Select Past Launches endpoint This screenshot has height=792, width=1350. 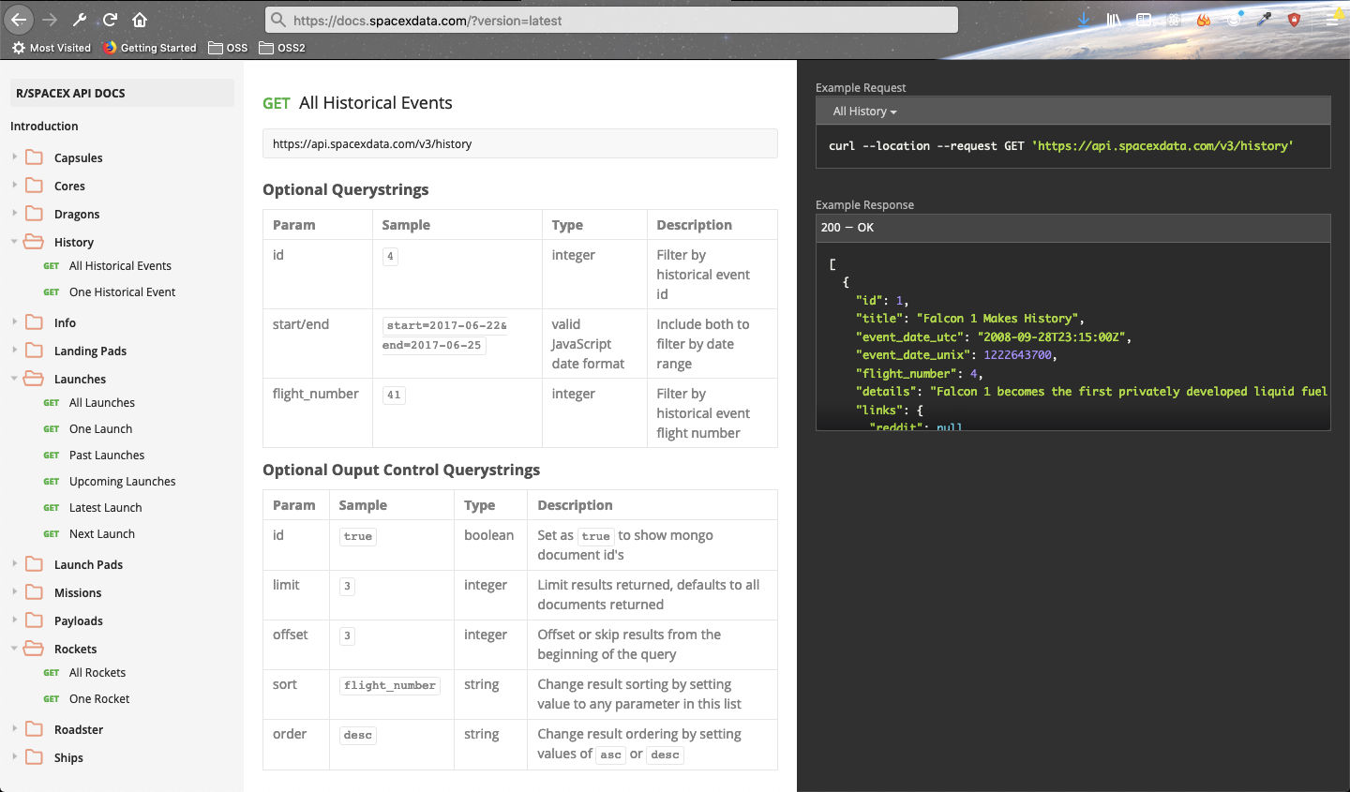click(107, 456)
